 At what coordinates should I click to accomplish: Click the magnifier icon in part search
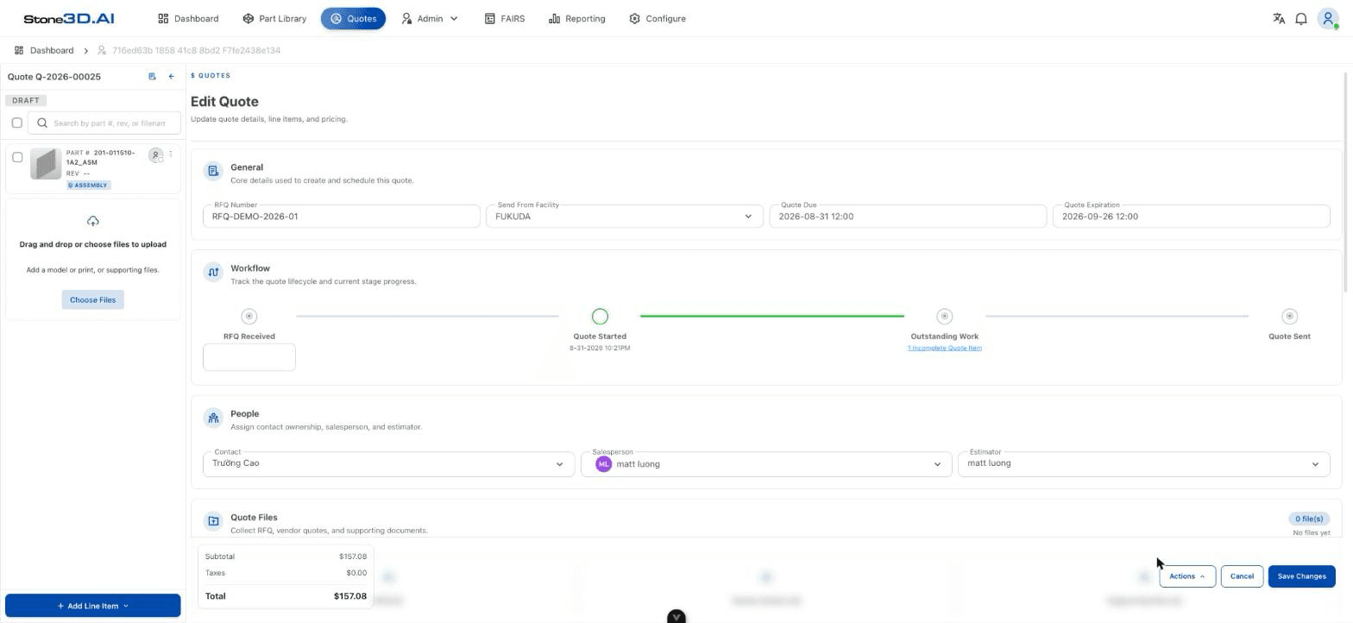(41, 123)
